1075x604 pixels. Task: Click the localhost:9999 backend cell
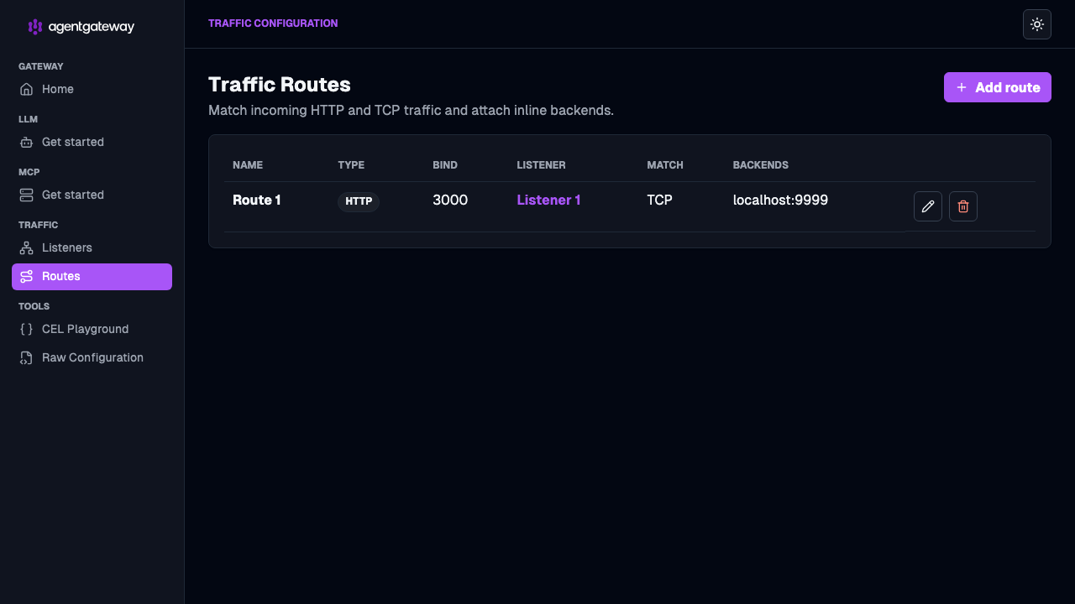(780, 200)
